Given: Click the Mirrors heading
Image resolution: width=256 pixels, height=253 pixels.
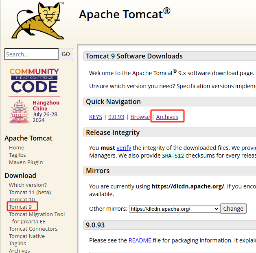Looking at the screenshot, I should pyautogui.click(x=98, y=171).
